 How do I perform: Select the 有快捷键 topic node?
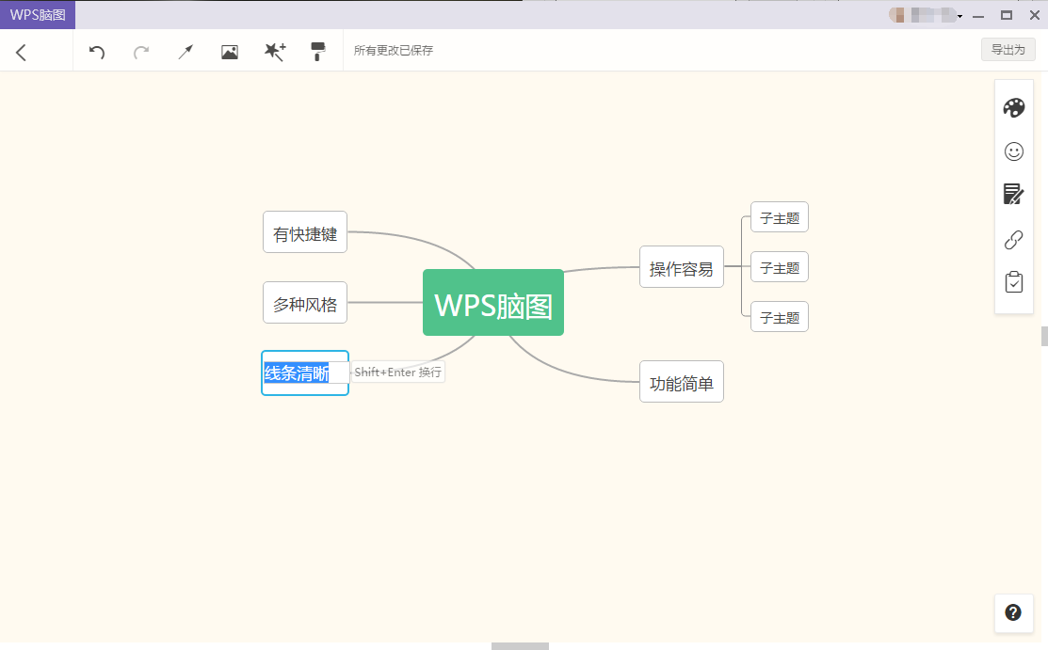click(305, 231)
